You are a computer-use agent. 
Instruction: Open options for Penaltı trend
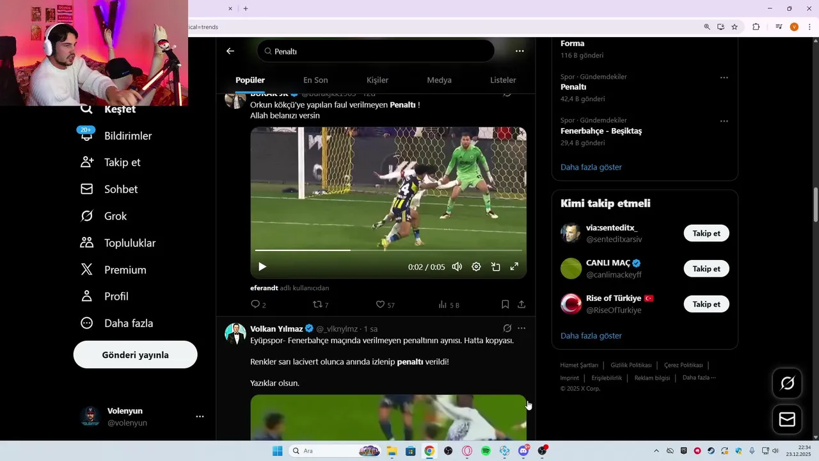[724, 77]
